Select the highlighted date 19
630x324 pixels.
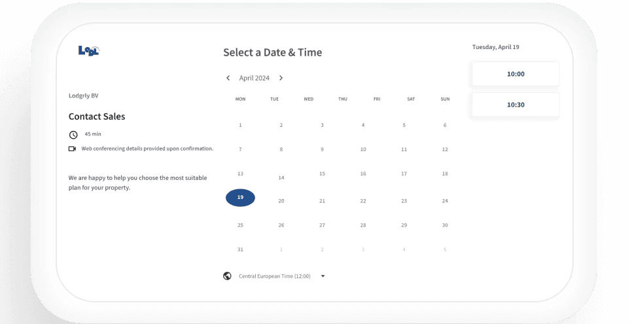tap(240, 198)
